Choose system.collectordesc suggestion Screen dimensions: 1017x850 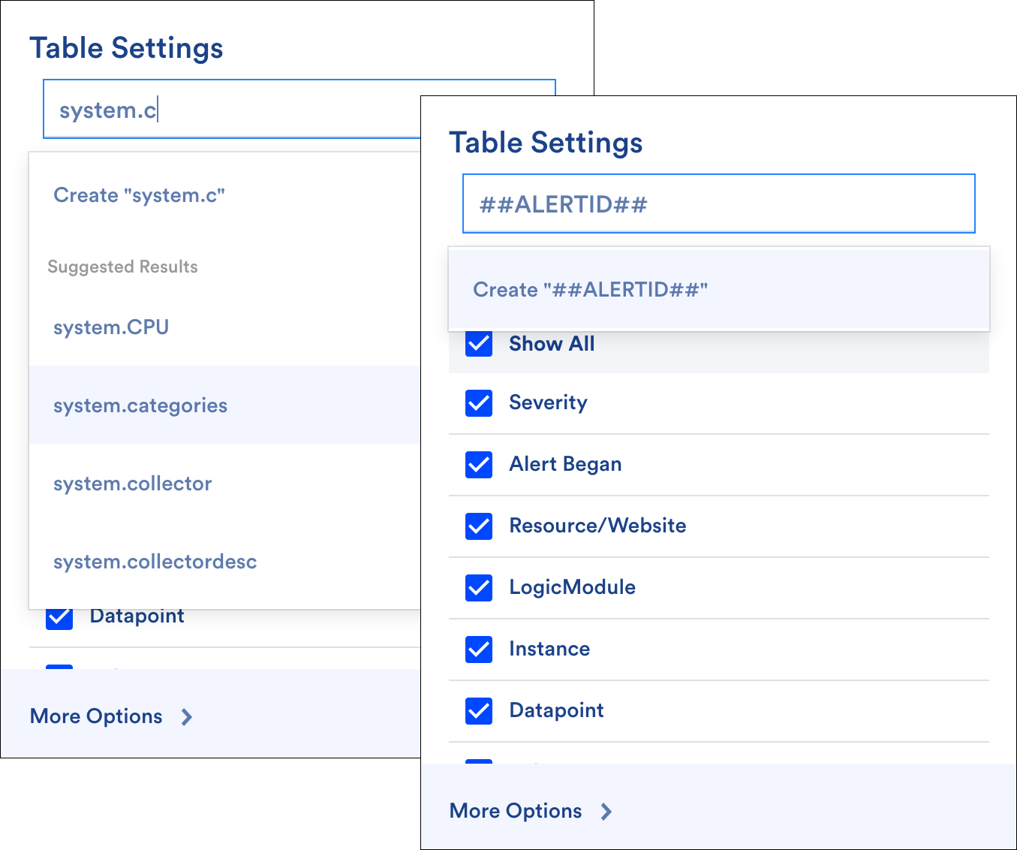point(155,562)
